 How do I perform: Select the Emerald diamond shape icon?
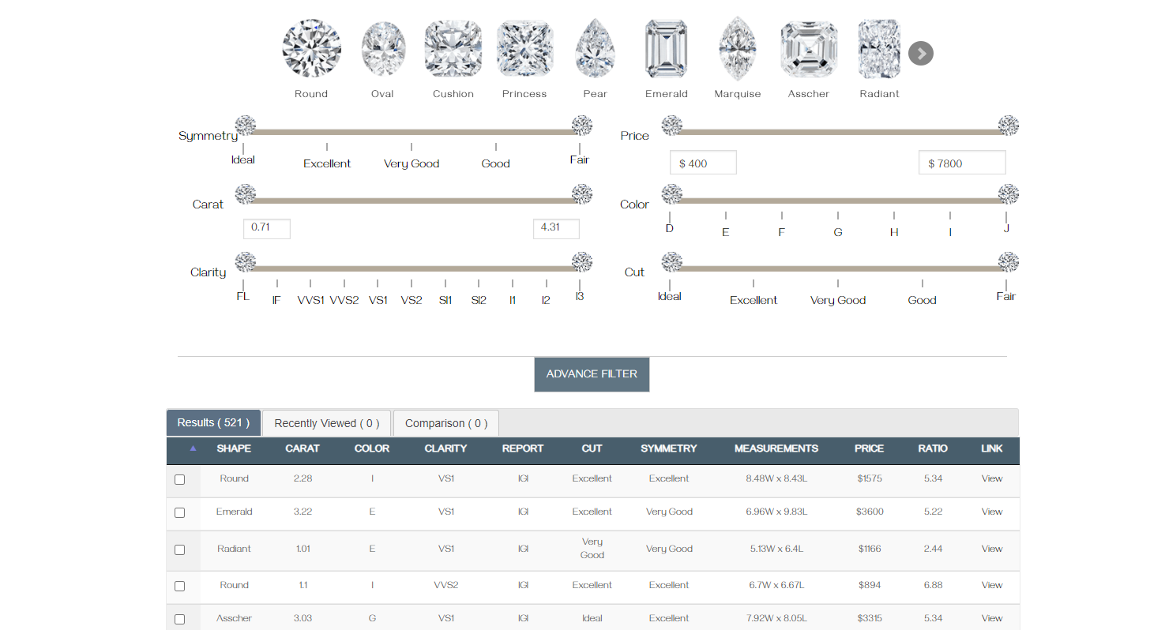point(666,49)
